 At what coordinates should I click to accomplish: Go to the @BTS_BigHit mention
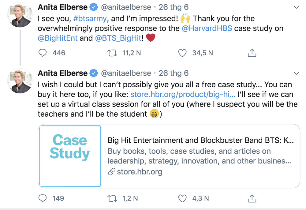[x=118, y=39]
